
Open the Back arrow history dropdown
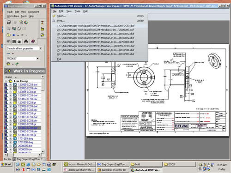(x=18, y=35)
